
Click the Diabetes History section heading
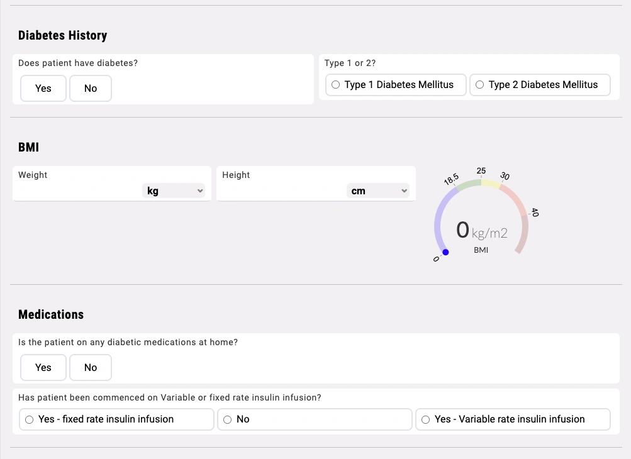[x=62, y=35]
